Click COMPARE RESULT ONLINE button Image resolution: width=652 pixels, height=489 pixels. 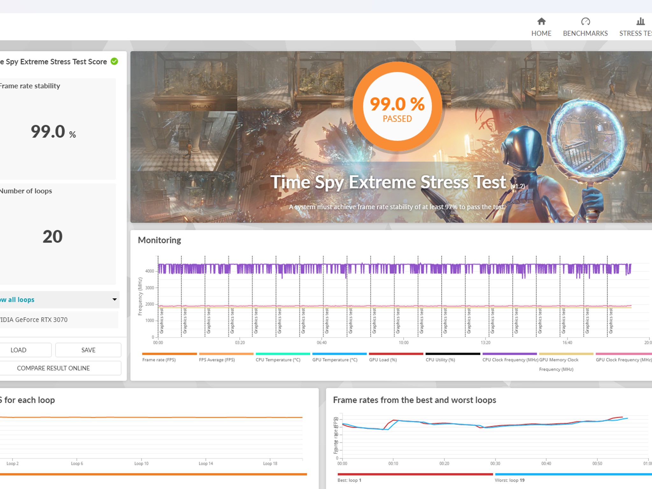53,368
